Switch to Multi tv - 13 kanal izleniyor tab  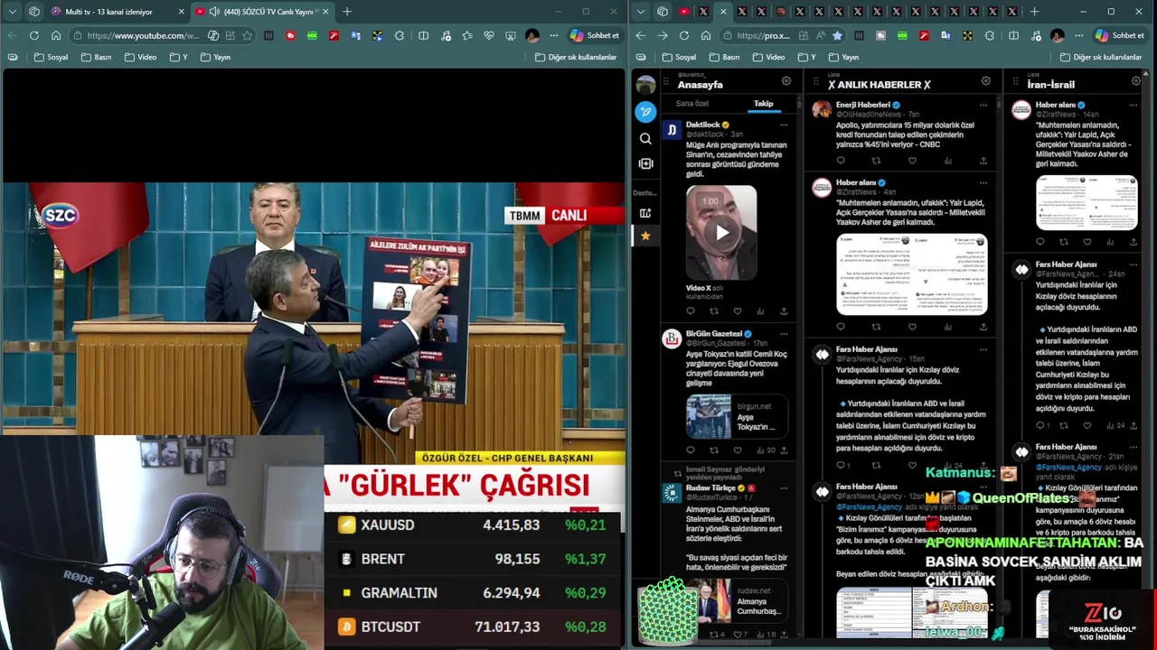pyautogui.click(x=118, y=12)
